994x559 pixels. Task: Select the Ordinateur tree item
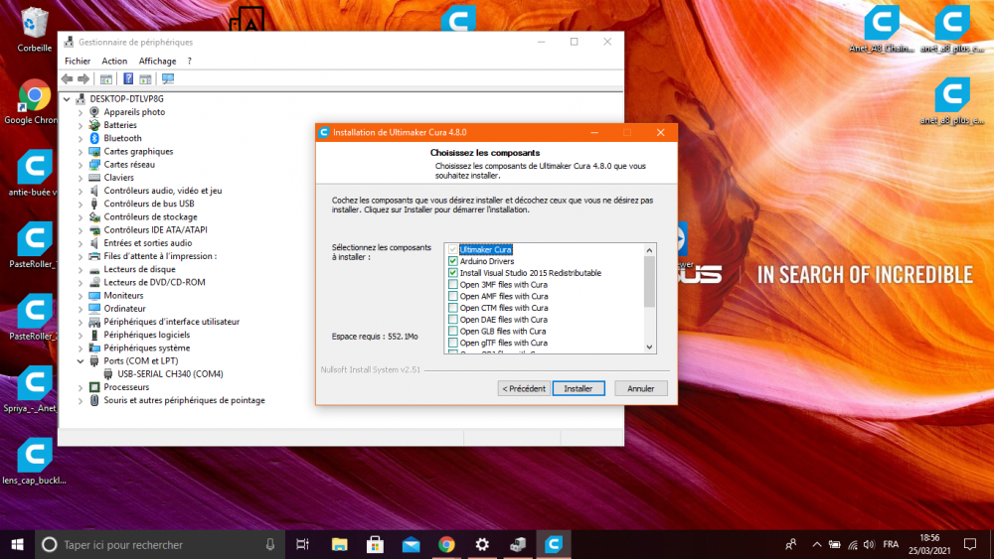pos(125,309)
